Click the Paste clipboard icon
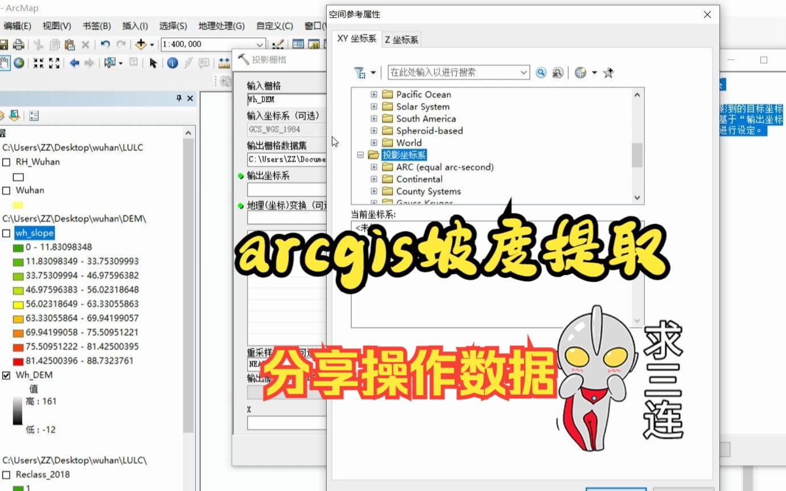The height and width of the screenshot is (491, 786). pyautogui.click(x=69, y=44)
